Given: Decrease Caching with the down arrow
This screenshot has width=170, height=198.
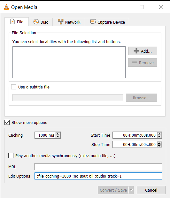Looking at the screenshot, I should point(58,136).
